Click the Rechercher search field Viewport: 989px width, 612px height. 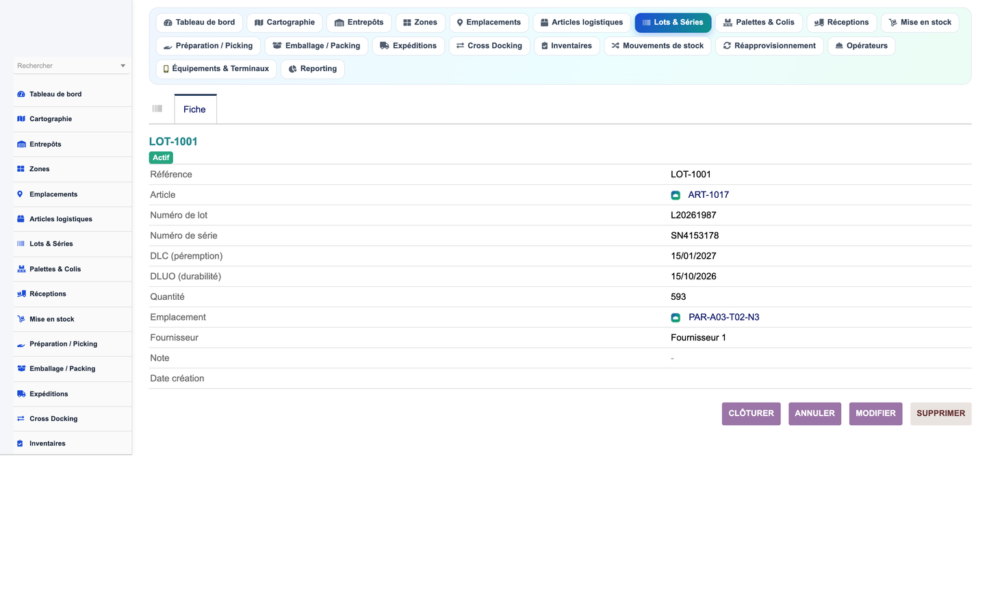coord(70,66)
